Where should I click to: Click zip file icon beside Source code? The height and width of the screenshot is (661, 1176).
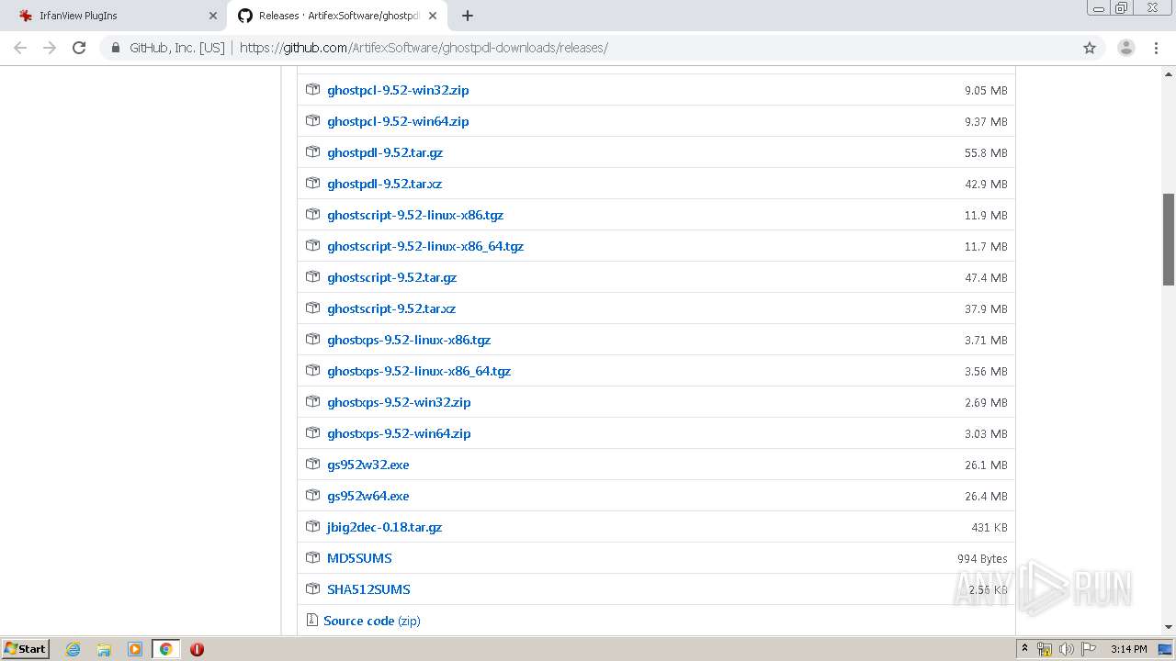tap(311, 621)
